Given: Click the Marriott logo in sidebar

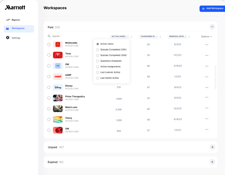Looking at the screenshot, I should click(x=15, y=7).
